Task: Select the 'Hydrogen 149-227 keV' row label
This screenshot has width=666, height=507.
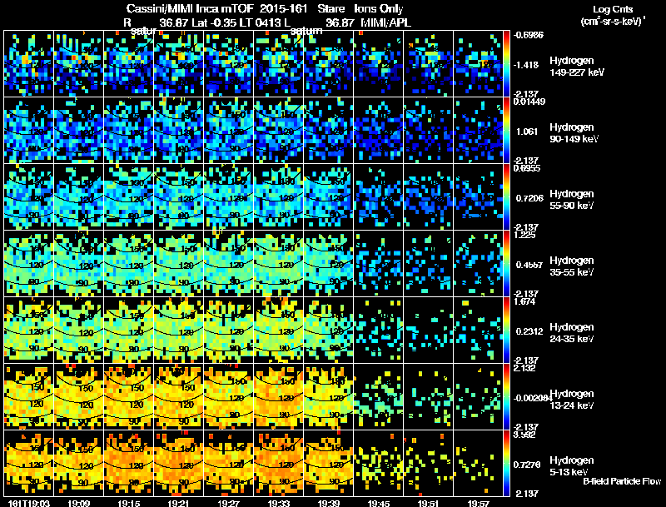Action: coord(576,67)
